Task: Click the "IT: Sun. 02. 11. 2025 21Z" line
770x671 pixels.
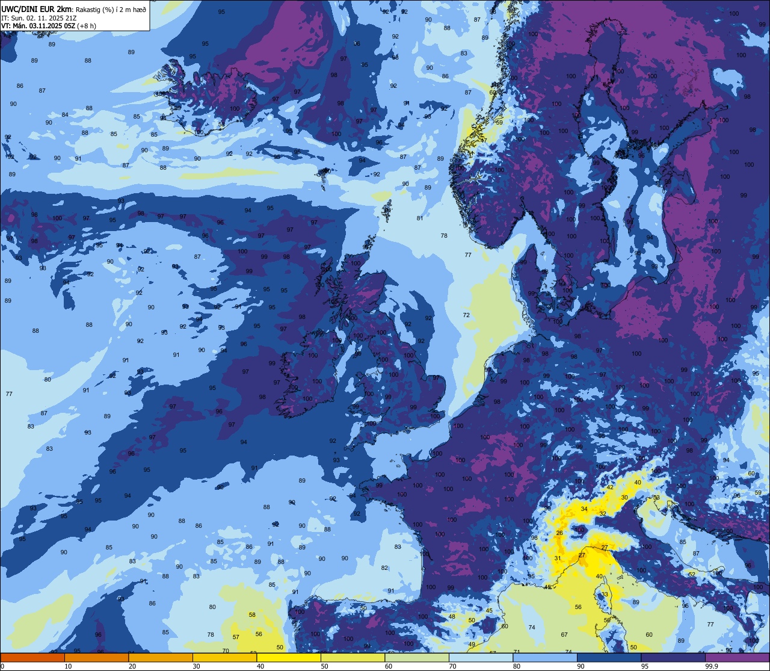Action: (38, 17)
